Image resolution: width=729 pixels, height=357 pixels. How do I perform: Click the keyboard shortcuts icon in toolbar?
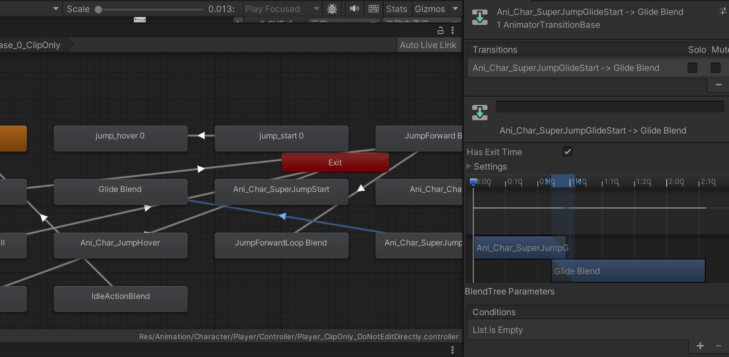pos(374,9)
